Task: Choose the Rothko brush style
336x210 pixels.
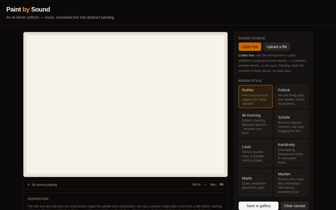Action: pos(255,97)
